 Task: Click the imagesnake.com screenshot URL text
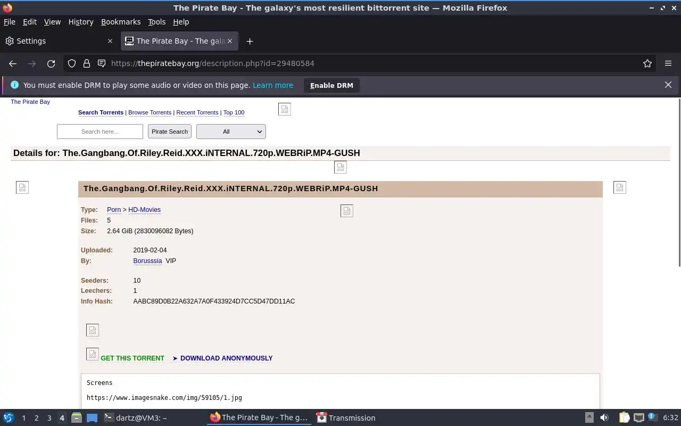point(164,398)
